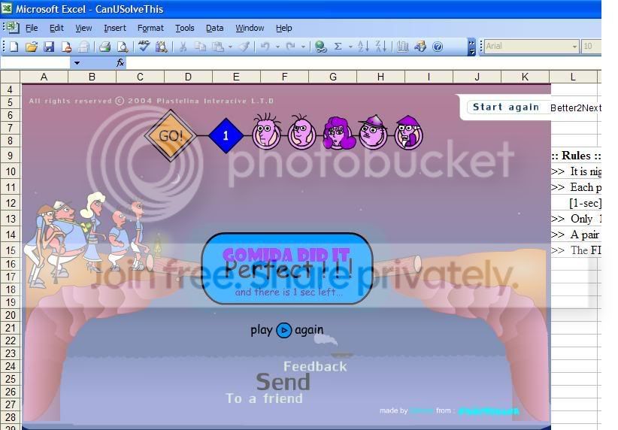Click the ':: Rules ::' heading text

coord(576,156)
